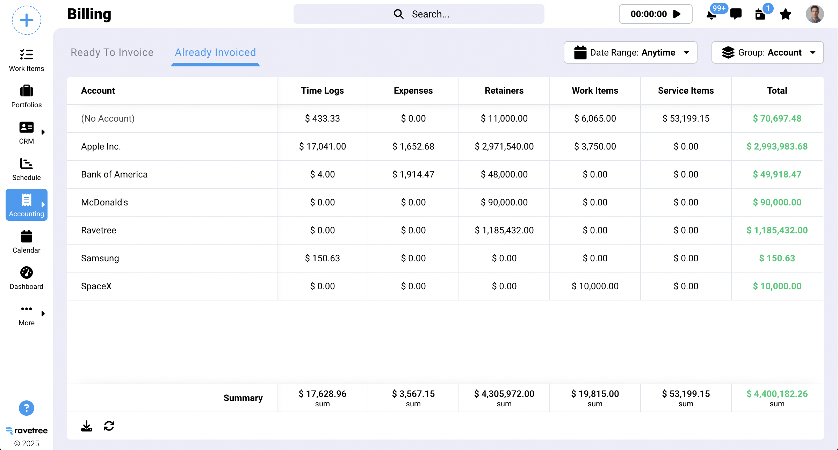The width and height of the screenshot is (838, 450).
Task: Open the chat messages icon
Action: point(736,14)
